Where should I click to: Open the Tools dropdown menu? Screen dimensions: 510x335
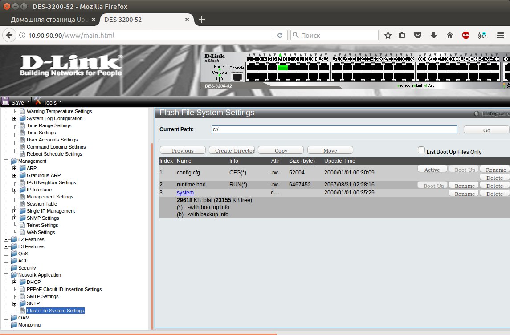click(x=49, y=102)
